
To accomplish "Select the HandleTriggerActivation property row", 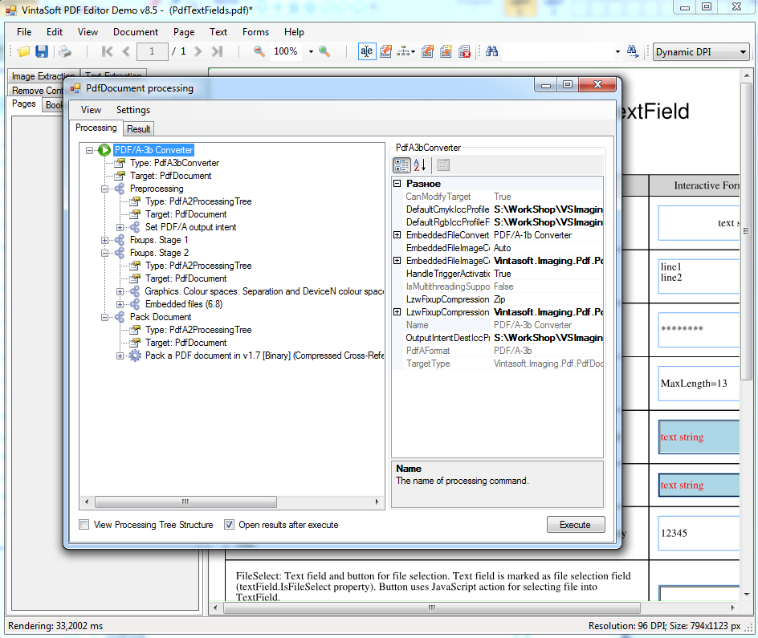I will click(498, 274).
